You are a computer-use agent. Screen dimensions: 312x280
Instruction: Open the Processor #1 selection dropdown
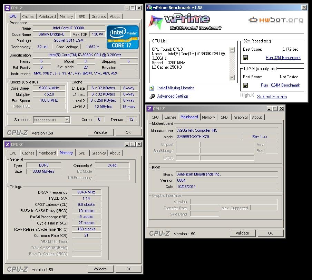67,120
